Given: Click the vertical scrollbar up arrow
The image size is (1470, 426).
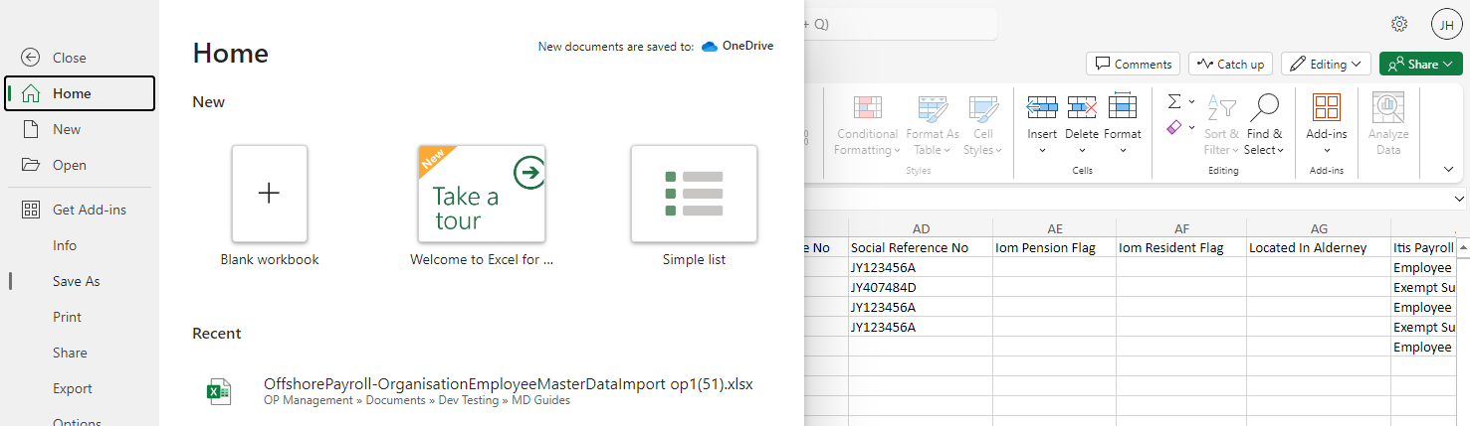Looking at the screenshot, I should click(1462, 247).
